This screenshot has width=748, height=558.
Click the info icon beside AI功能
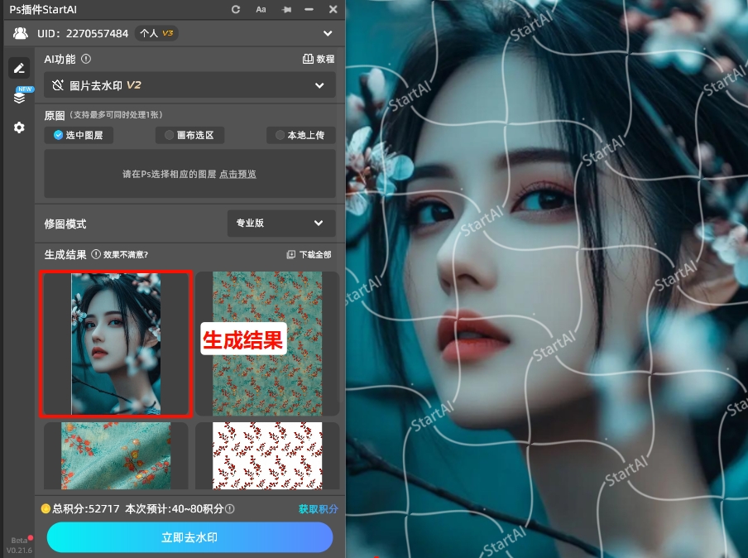point(86,59)
